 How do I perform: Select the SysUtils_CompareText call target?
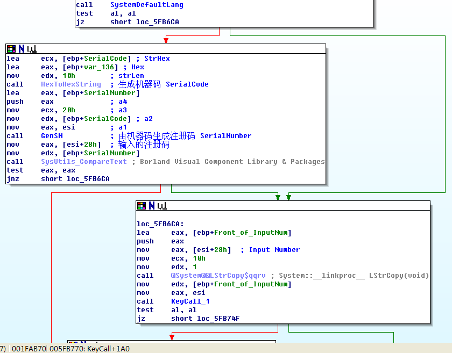point(84,162)
